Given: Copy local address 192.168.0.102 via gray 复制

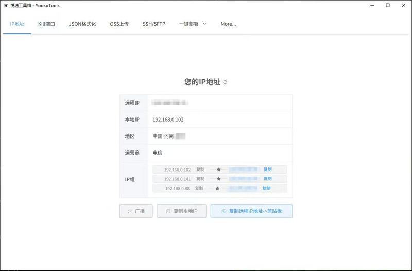Looking at the screenshot, I should tap(200, 170).
